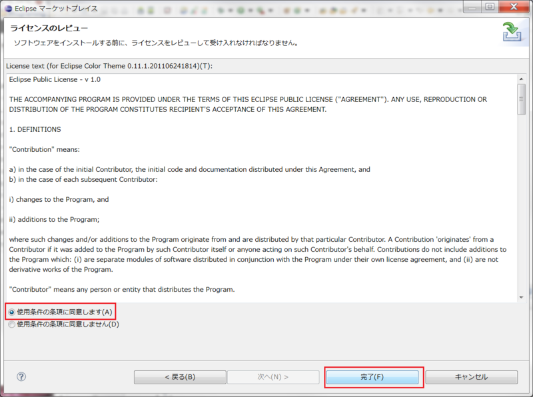Click the license text scrollbar thumb
The width and height of the screenshot is (533, 397).
tap(521, 99)
